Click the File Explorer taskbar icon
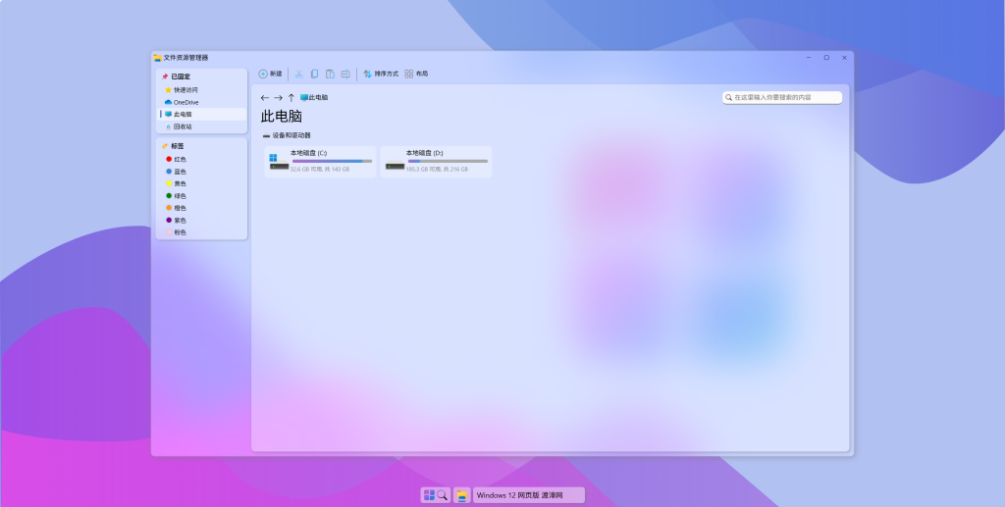This screenshot has width=1005, height=507. 461,495
